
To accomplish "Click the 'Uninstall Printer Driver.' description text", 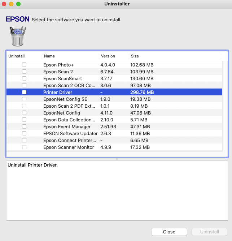I will 33,165.
